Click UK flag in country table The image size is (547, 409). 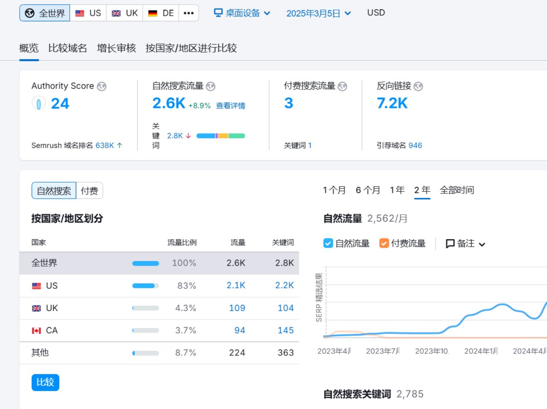[x=37, y=308]
